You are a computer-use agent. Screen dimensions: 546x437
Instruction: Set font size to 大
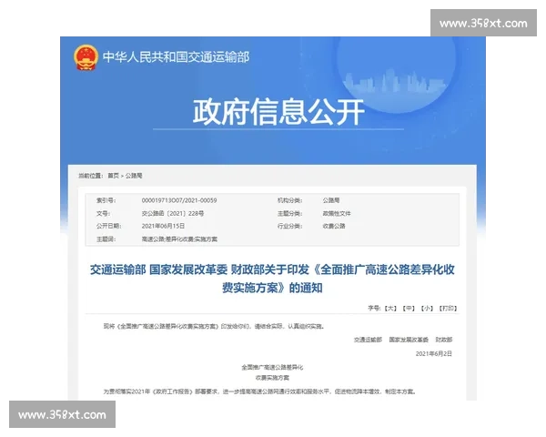tap(390, 308)
